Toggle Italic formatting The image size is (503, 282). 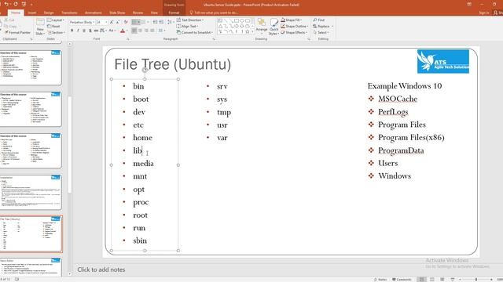point(78,31)
